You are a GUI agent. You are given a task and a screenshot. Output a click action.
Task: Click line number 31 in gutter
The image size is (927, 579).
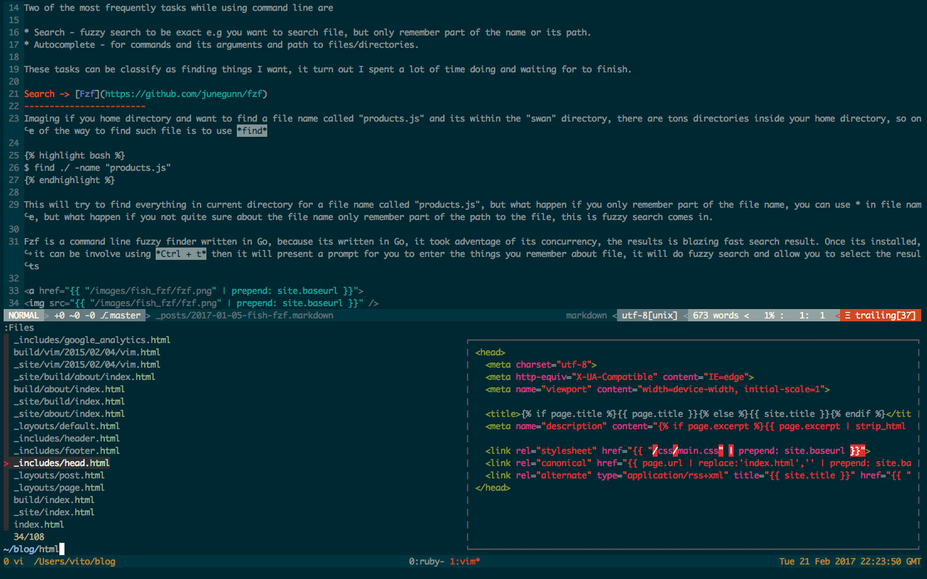pyautogui.click(x=13, y=241)
